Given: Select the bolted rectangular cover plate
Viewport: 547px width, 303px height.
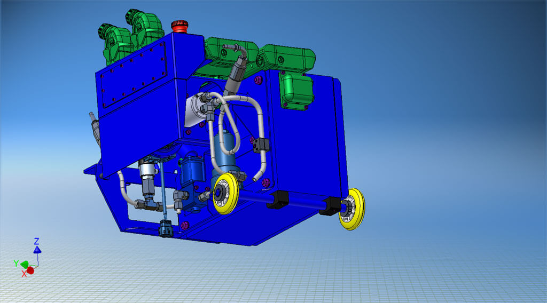Looking at the screenshot, I should coord(134,71).
